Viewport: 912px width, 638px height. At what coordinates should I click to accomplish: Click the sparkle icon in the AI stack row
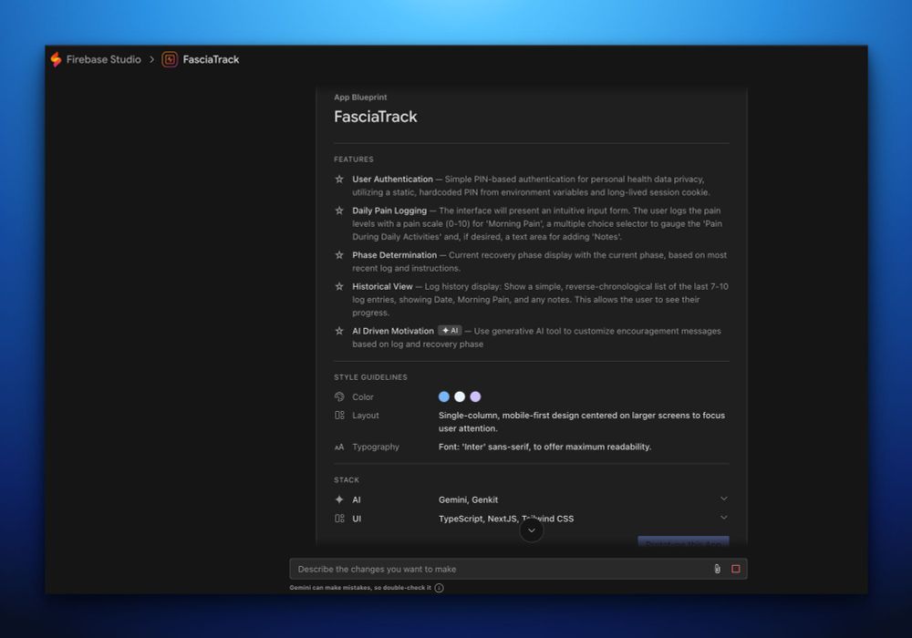[339, 499]
